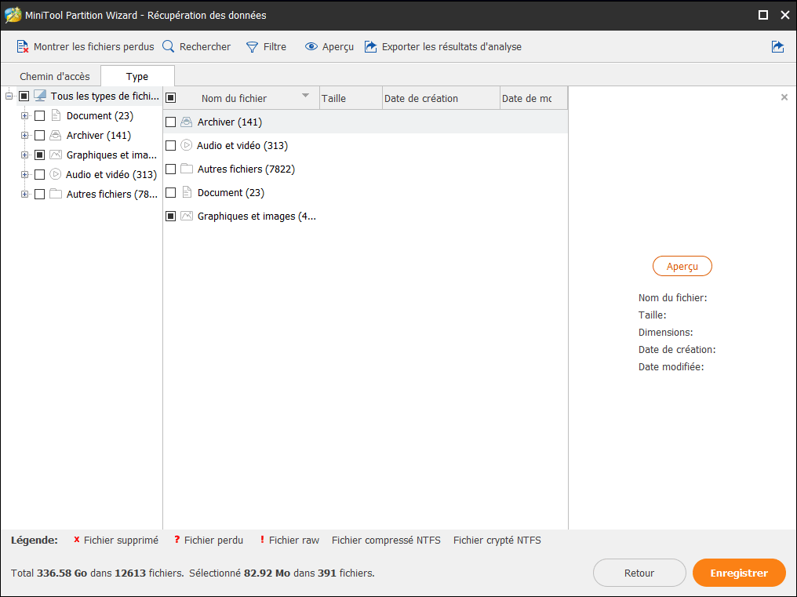Viewport: 797px width, 597px height.
Task: Toggle the Graphiques et images list checkbox
Action: (171, 216)
